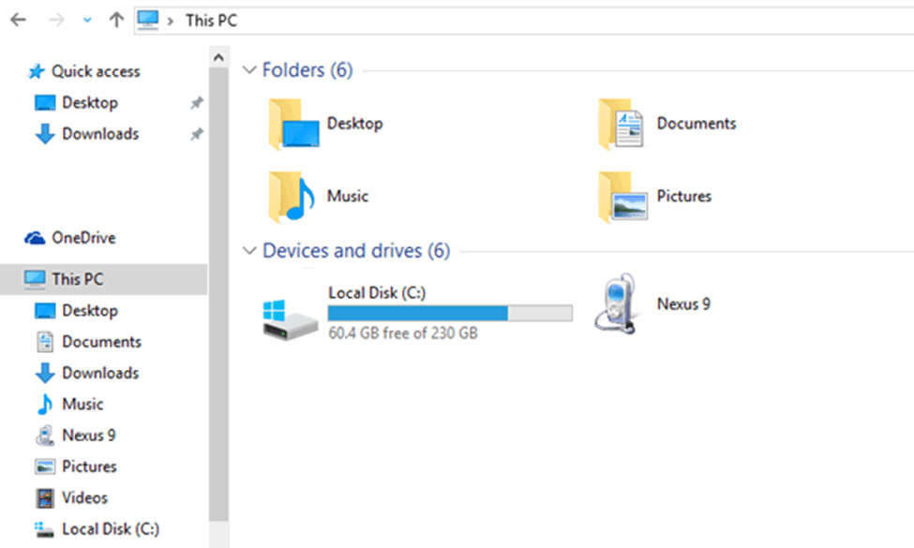Click the pinned Downloads under Quick access

click(99, 134)
